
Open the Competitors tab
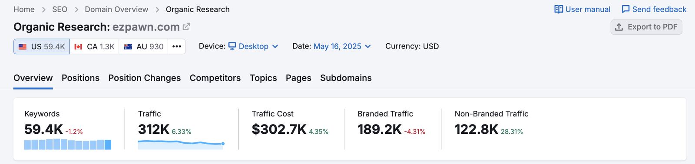click(x=215, y=78)
